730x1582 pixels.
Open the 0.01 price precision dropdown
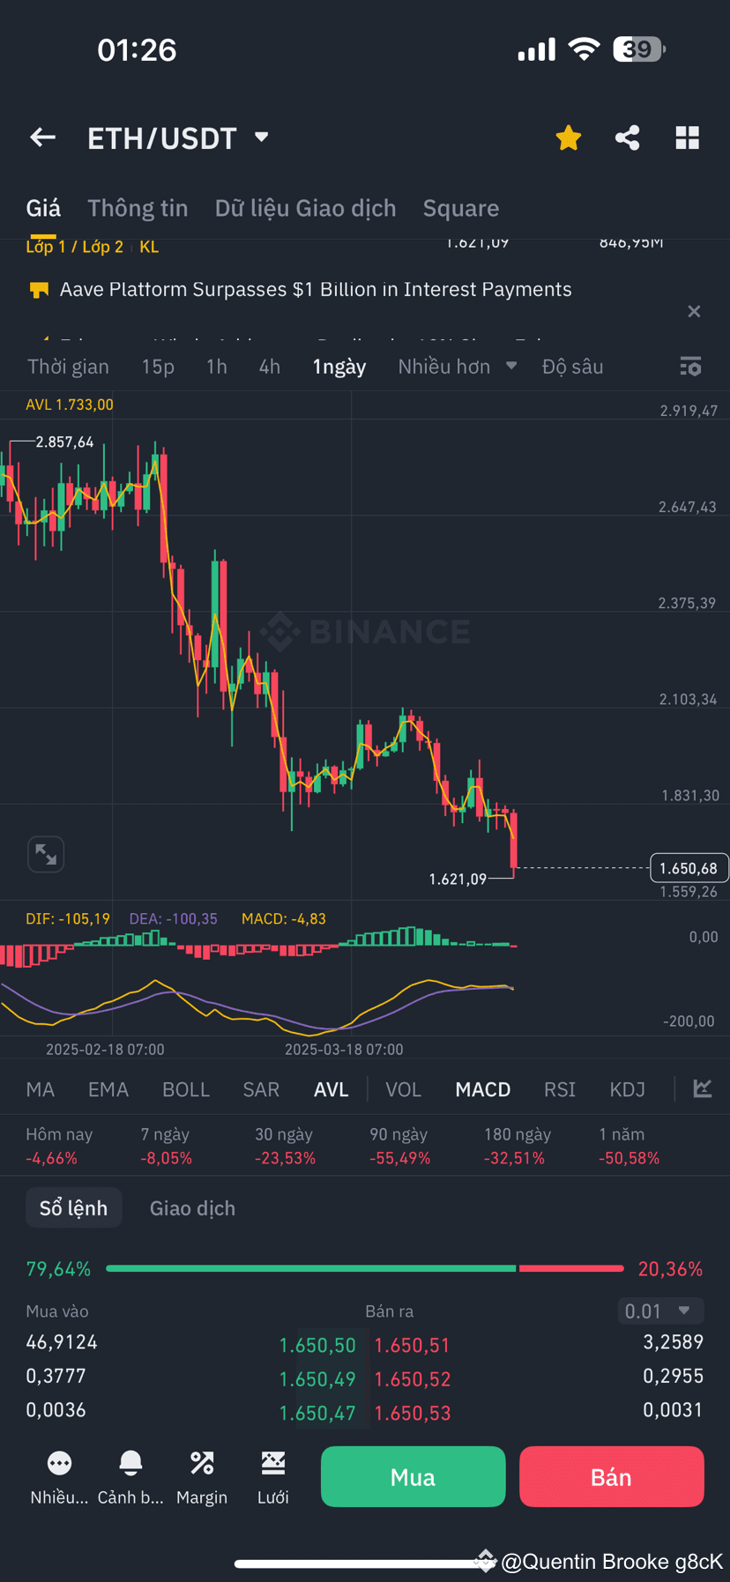click(x=660, y=1311)
